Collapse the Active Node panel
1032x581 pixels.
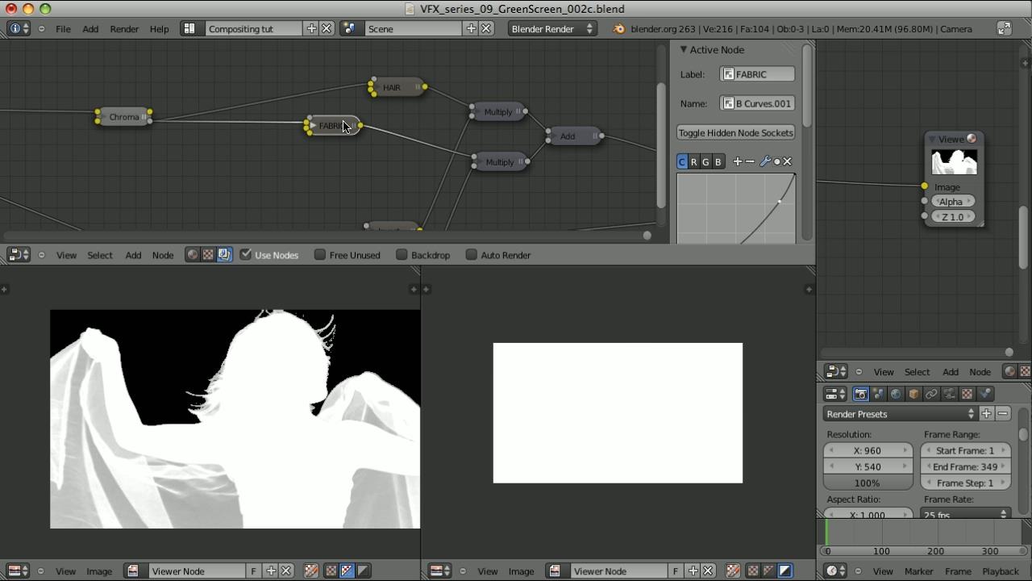(x=684, y=49)
